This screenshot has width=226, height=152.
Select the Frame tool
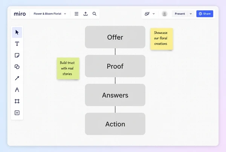pos(17,101)
